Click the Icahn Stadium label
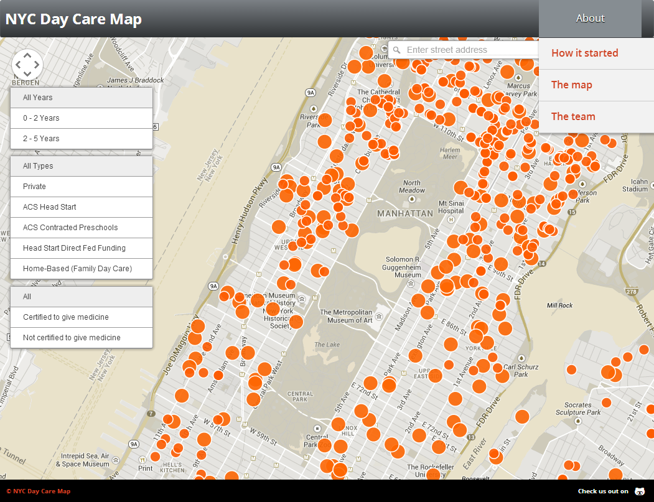Screen dimensions: 654x502 click(637, 185)
